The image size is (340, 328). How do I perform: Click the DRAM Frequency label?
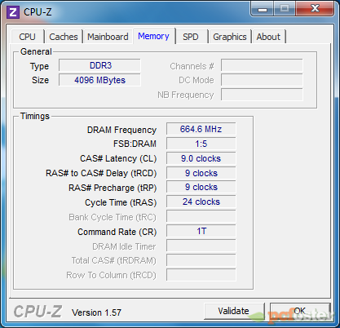tap(121, 130)
